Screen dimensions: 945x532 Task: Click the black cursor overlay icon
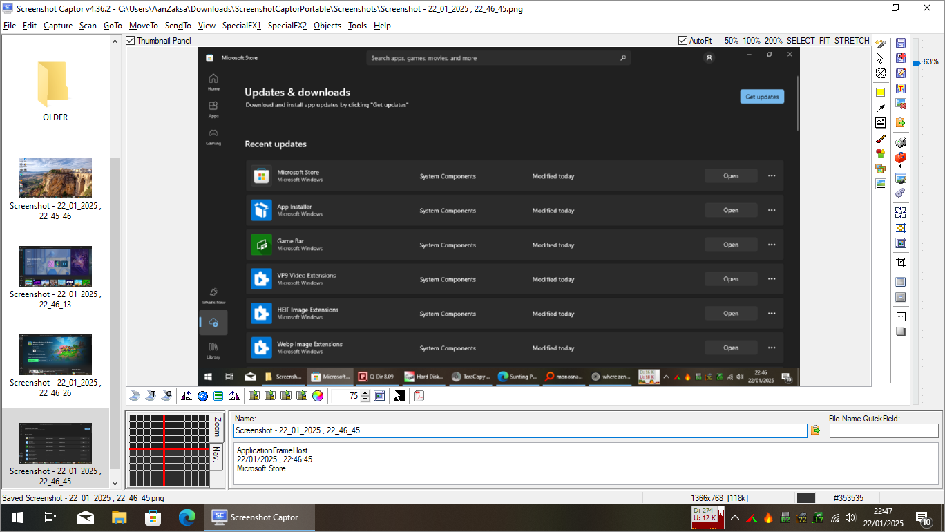coord(399,396)
